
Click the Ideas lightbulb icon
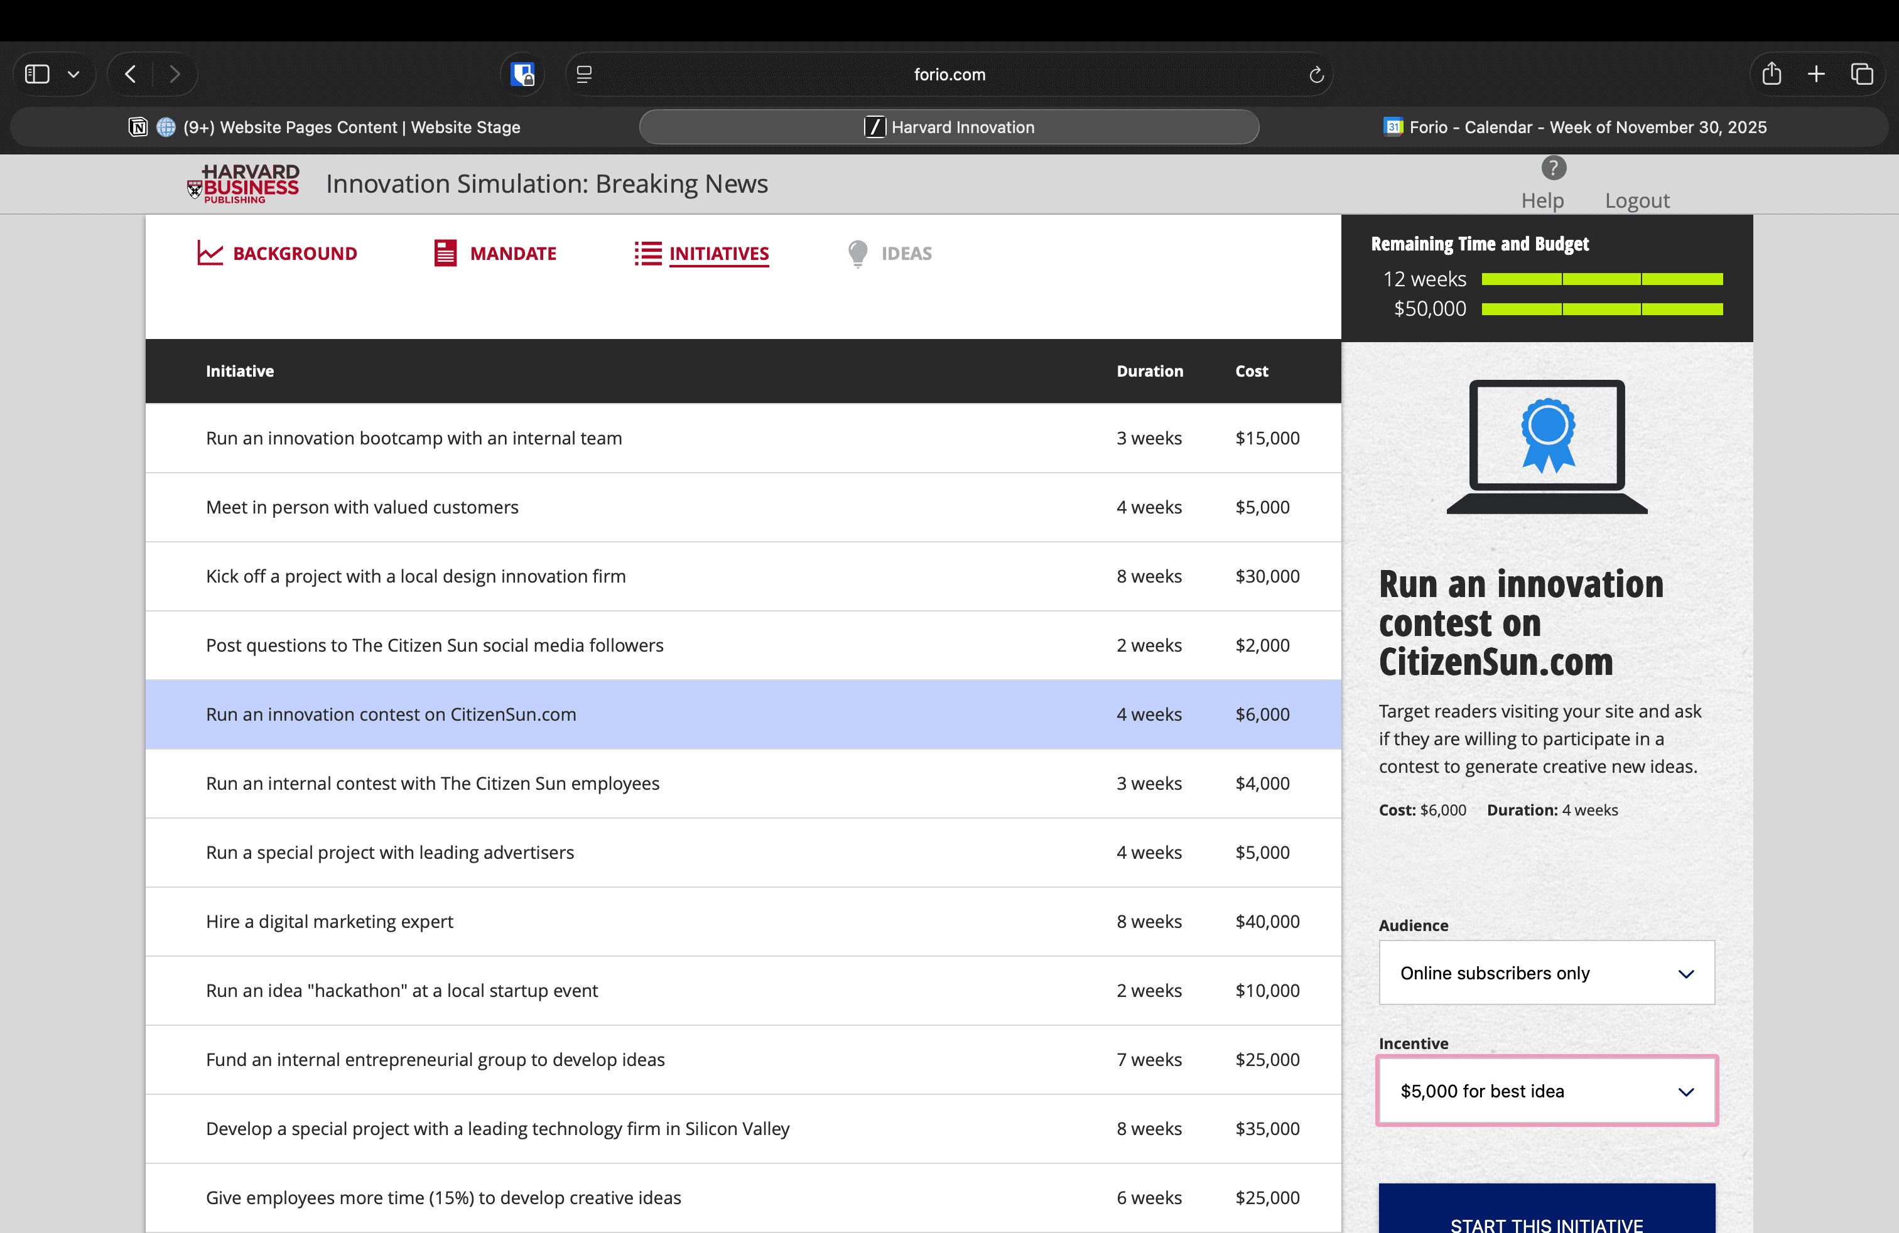tap(858, 253)
